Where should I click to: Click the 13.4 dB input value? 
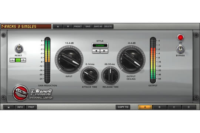click(69, 43)
